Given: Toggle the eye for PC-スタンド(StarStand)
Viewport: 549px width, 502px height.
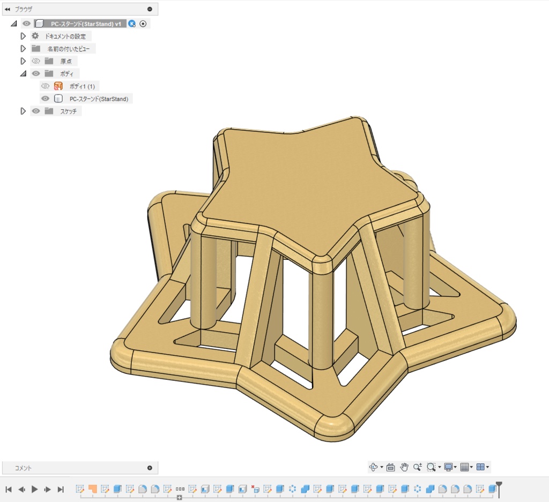Looking at the screenshot, I should tap(45, 98).
